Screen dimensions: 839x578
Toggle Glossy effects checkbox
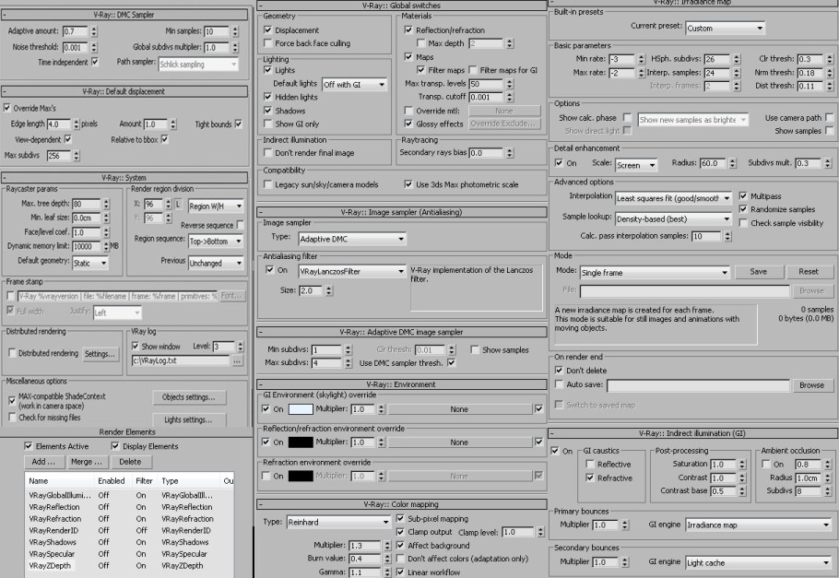(x=408, y=124)
